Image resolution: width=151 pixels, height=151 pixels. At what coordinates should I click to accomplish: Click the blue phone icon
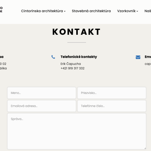coord(53,57)
